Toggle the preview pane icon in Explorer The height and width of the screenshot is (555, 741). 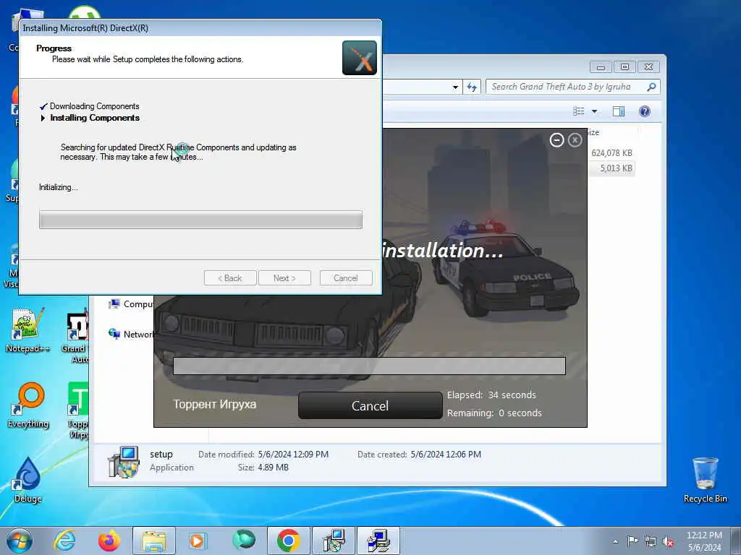[x=619, y=111]
